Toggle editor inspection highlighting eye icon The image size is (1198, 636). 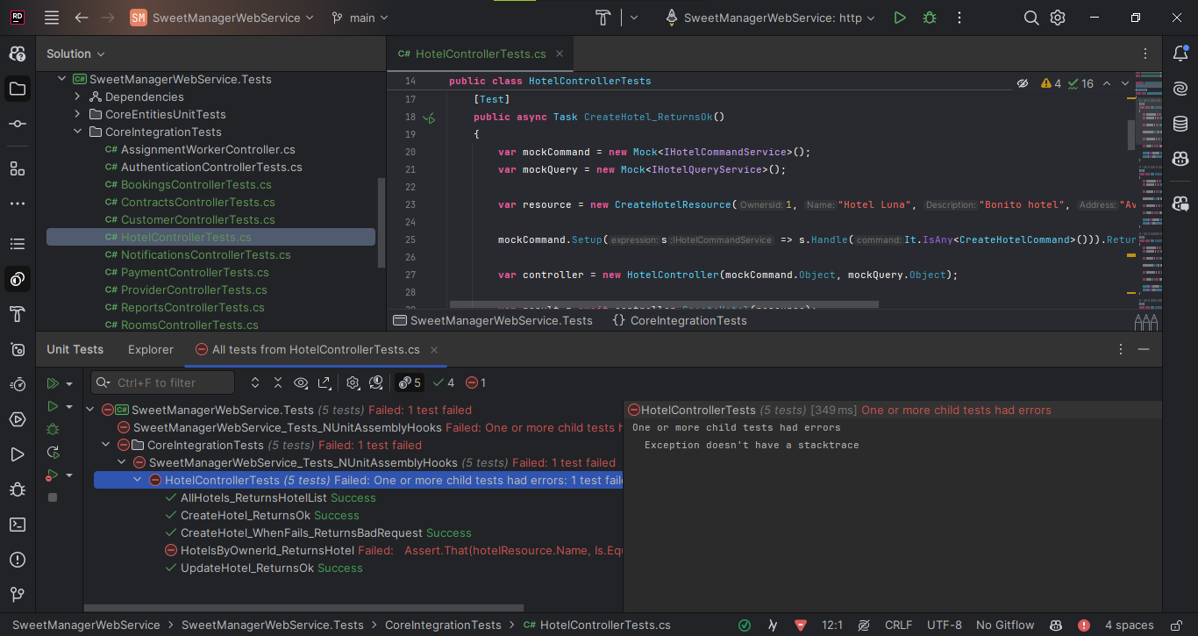pyautogui.click(x=1022, y=83)
